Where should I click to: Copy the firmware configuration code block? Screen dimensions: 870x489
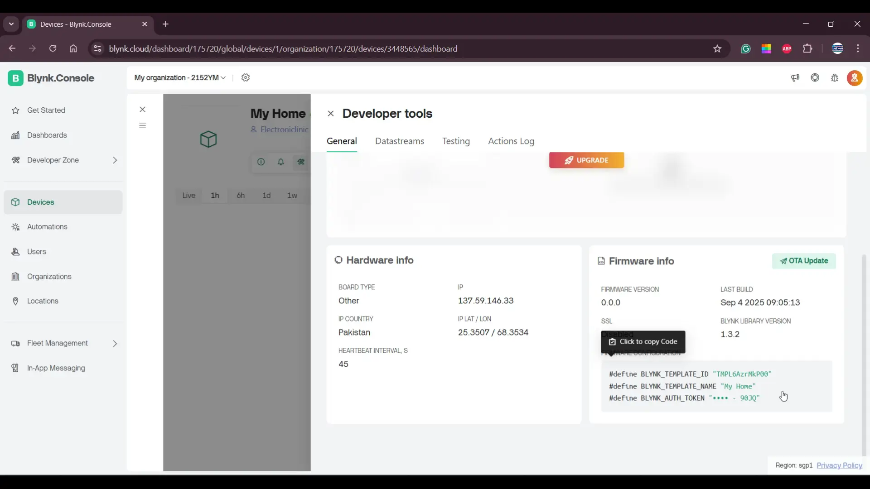(716, 386)
